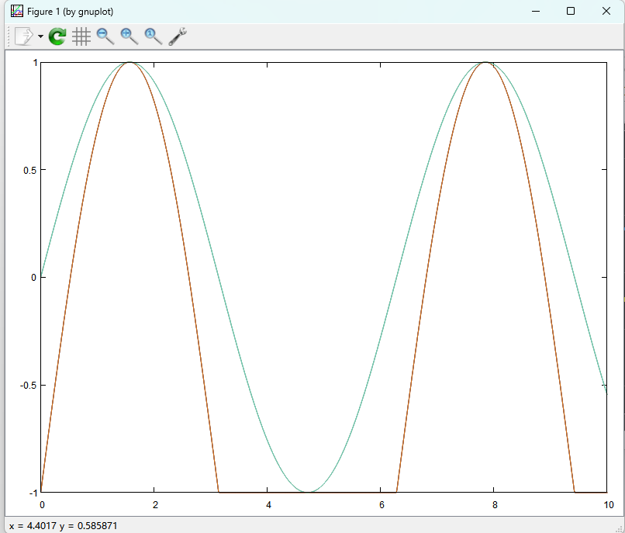This screenshot has width=625, height=533.
Task: Click the first curve peak near x=1.5
Action: [x=129, y=63]
